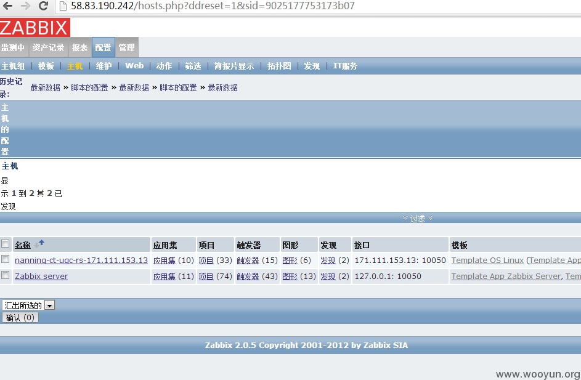The height and width of the screenshot is (380, 581).
Task: Open first 脚本的配置 history link
Action: [89, 88]
